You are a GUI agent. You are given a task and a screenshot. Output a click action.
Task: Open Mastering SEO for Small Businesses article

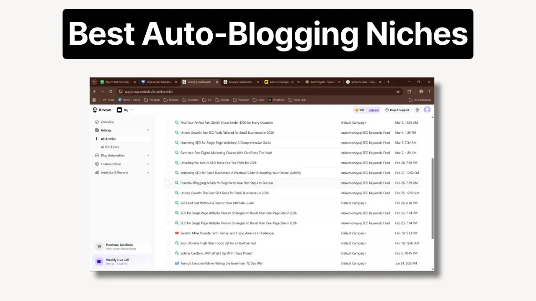(x=240, y=173)
